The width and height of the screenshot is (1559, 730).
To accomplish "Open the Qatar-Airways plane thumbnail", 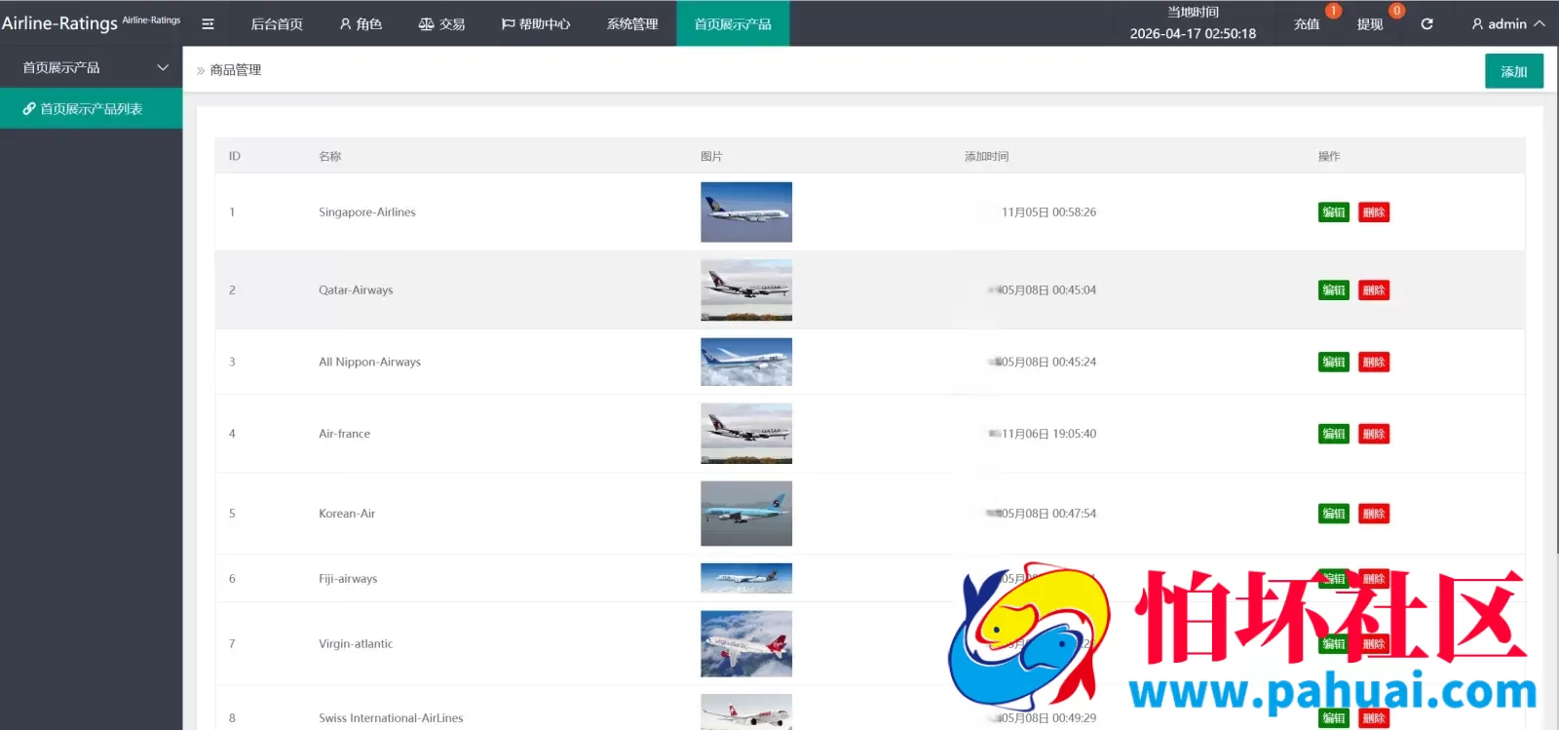I will tap(746, 290).
